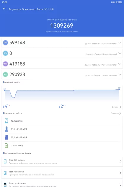This screenshot has width=124, height=187.
Task: Tap the Результаты Оценочного Теста title
Action: [31, 9]
